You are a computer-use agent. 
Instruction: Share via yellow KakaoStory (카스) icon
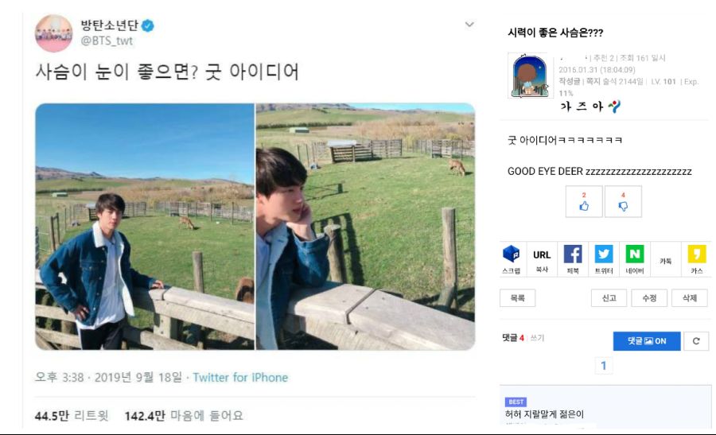click(x=697, y=259)
